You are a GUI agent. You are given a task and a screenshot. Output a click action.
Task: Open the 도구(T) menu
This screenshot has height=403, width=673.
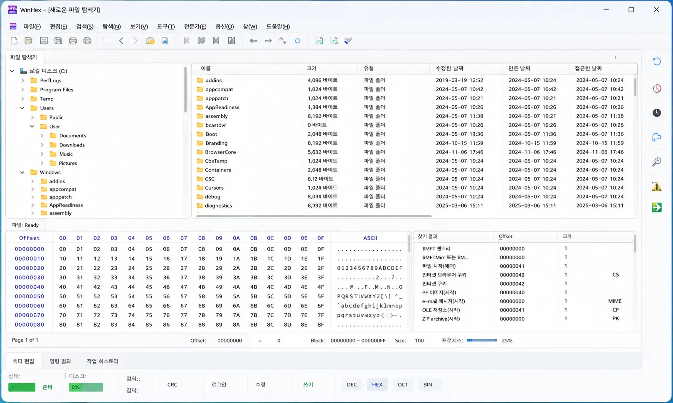click(166, 27)
